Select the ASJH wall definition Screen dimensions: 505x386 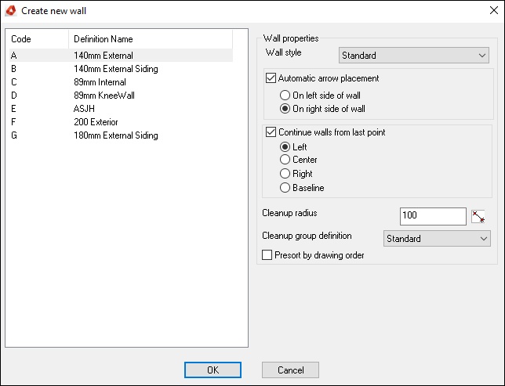(x=121, y=109)
